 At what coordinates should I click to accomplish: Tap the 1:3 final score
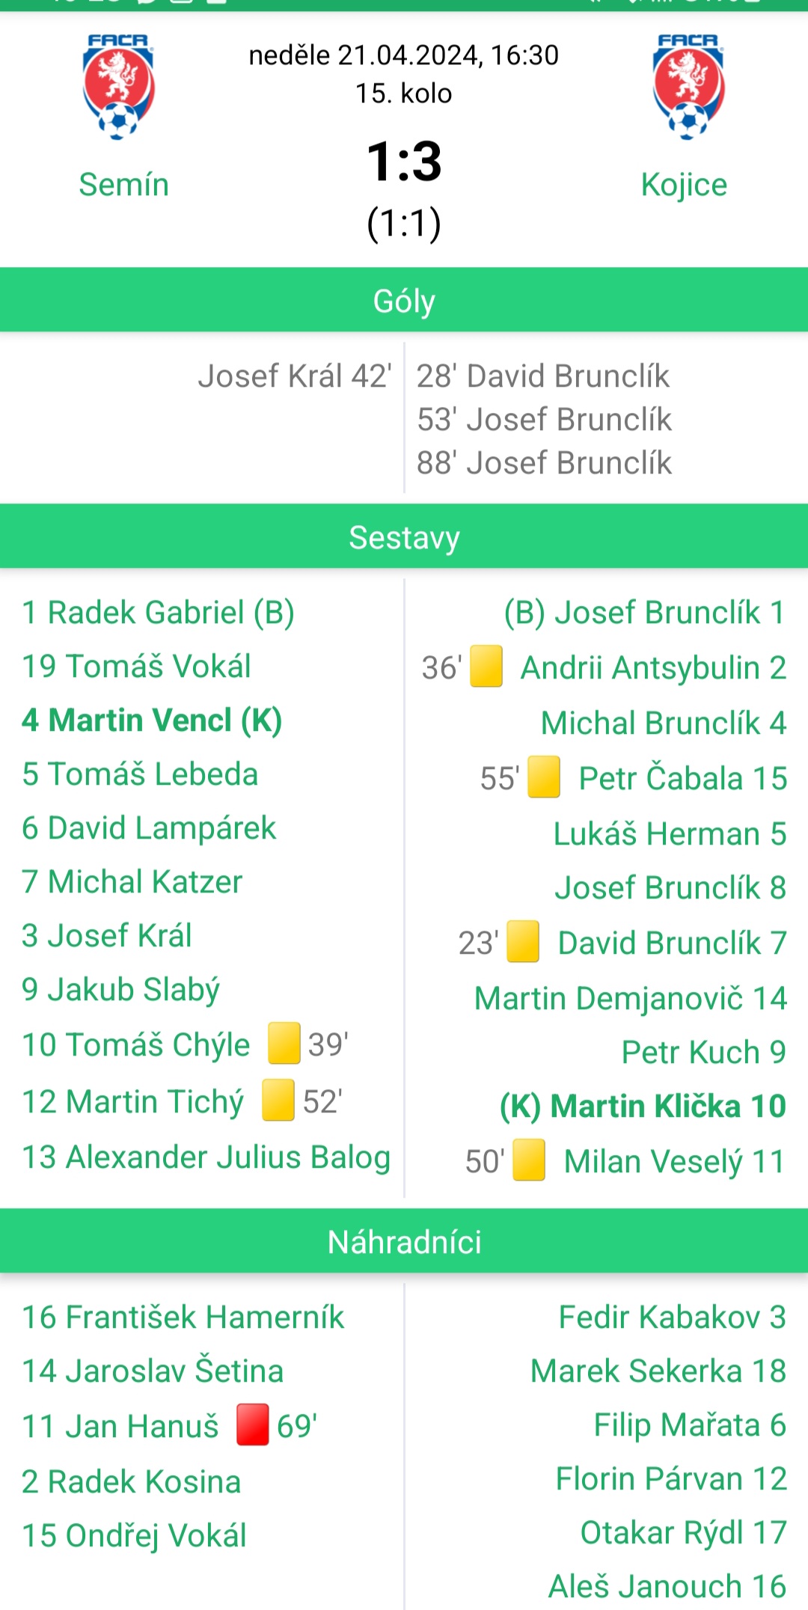point(404,162)
